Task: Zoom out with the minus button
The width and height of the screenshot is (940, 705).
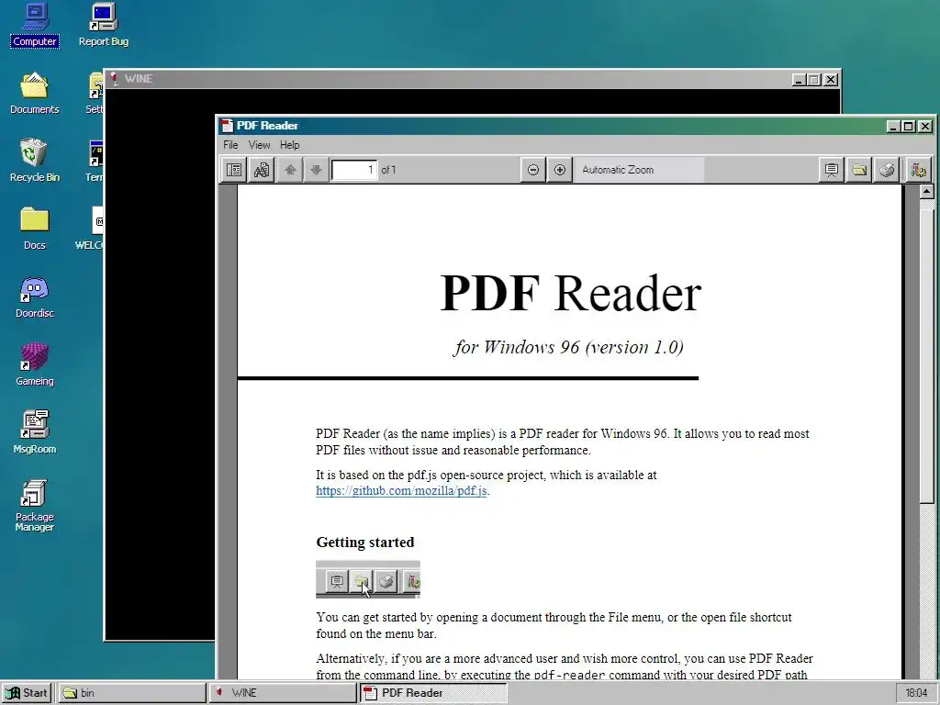Action: tap(533, 170)
